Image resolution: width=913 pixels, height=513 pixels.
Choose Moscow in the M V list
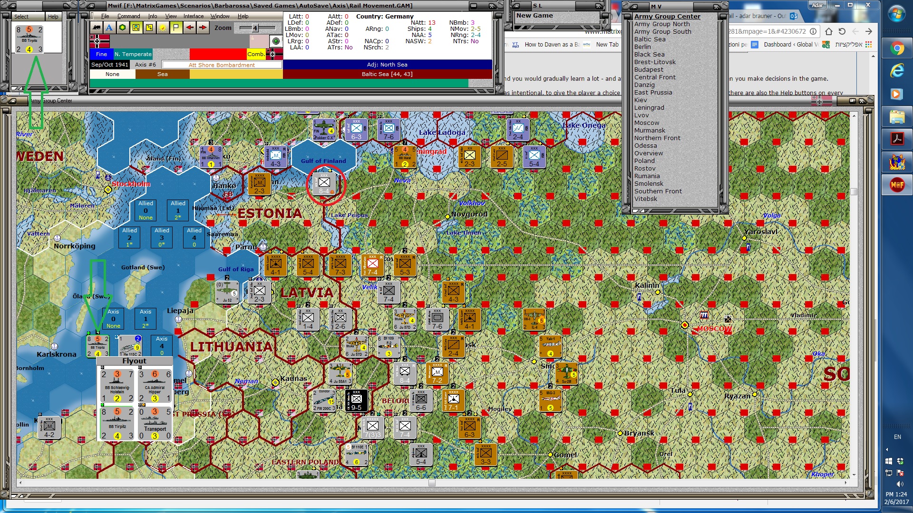click(x=647, y=123)
